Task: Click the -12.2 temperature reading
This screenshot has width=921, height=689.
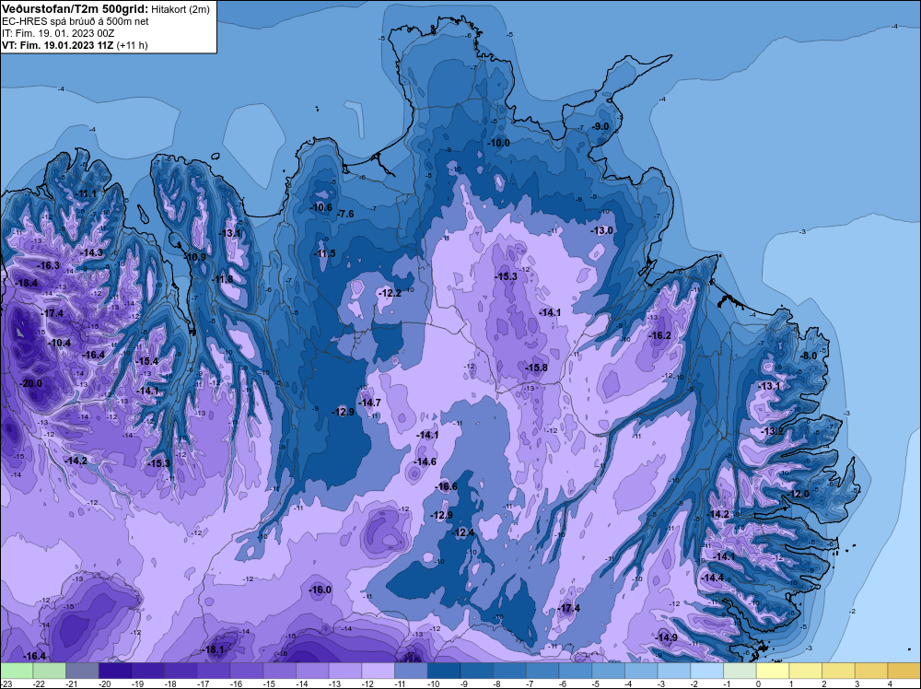Action: pos(390,293)
